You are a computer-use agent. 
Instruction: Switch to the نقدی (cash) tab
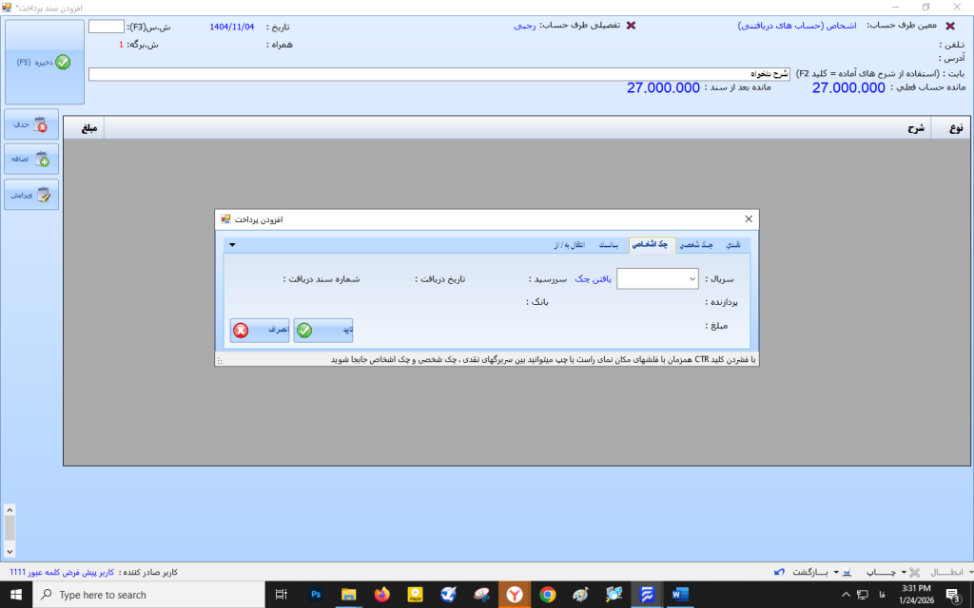[x=733, y=245]
